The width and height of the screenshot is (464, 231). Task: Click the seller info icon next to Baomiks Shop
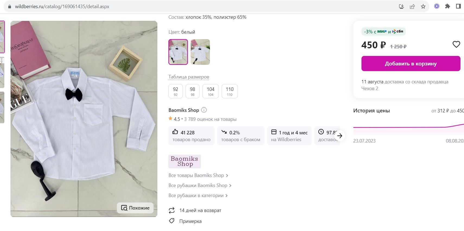coord(204,110)
